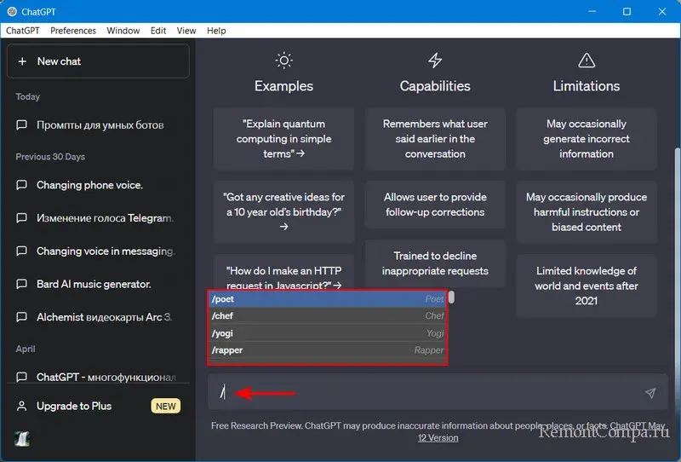The width and height of the screenshot is (681, 462).
Task: Open the ChatGPT May 12 Version link
Action: point(438,437)
